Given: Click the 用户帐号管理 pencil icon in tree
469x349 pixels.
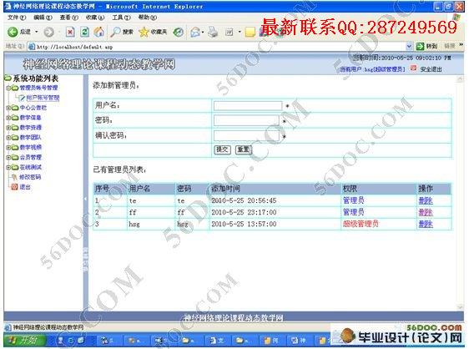Looking at the screenshot, I should [x=22, y=98].
